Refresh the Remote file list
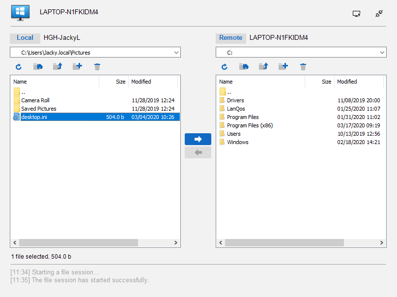The width and height of the screenshot is (397, 297). click(x=225, y=67)
